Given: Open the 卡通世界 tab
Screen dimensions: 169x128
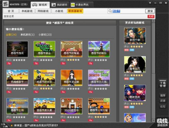Looking at the screenshot, I should 81,5.
